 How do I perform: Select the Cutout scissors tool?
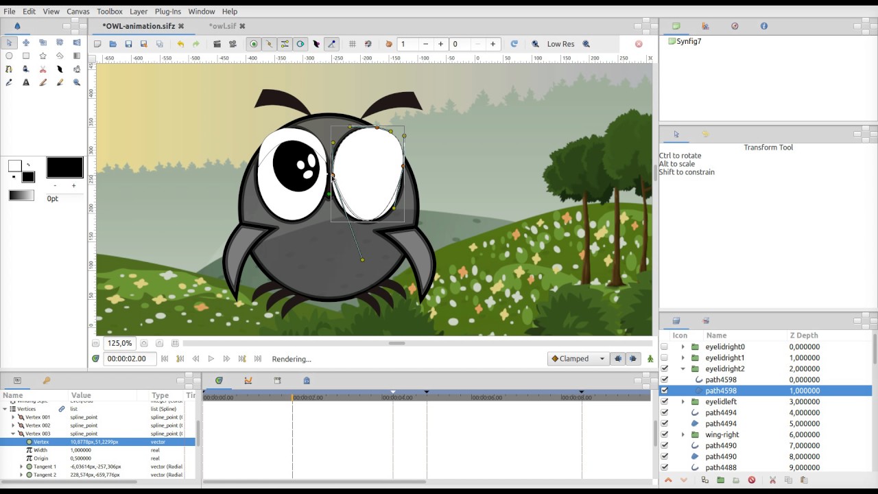click(43, 69)
